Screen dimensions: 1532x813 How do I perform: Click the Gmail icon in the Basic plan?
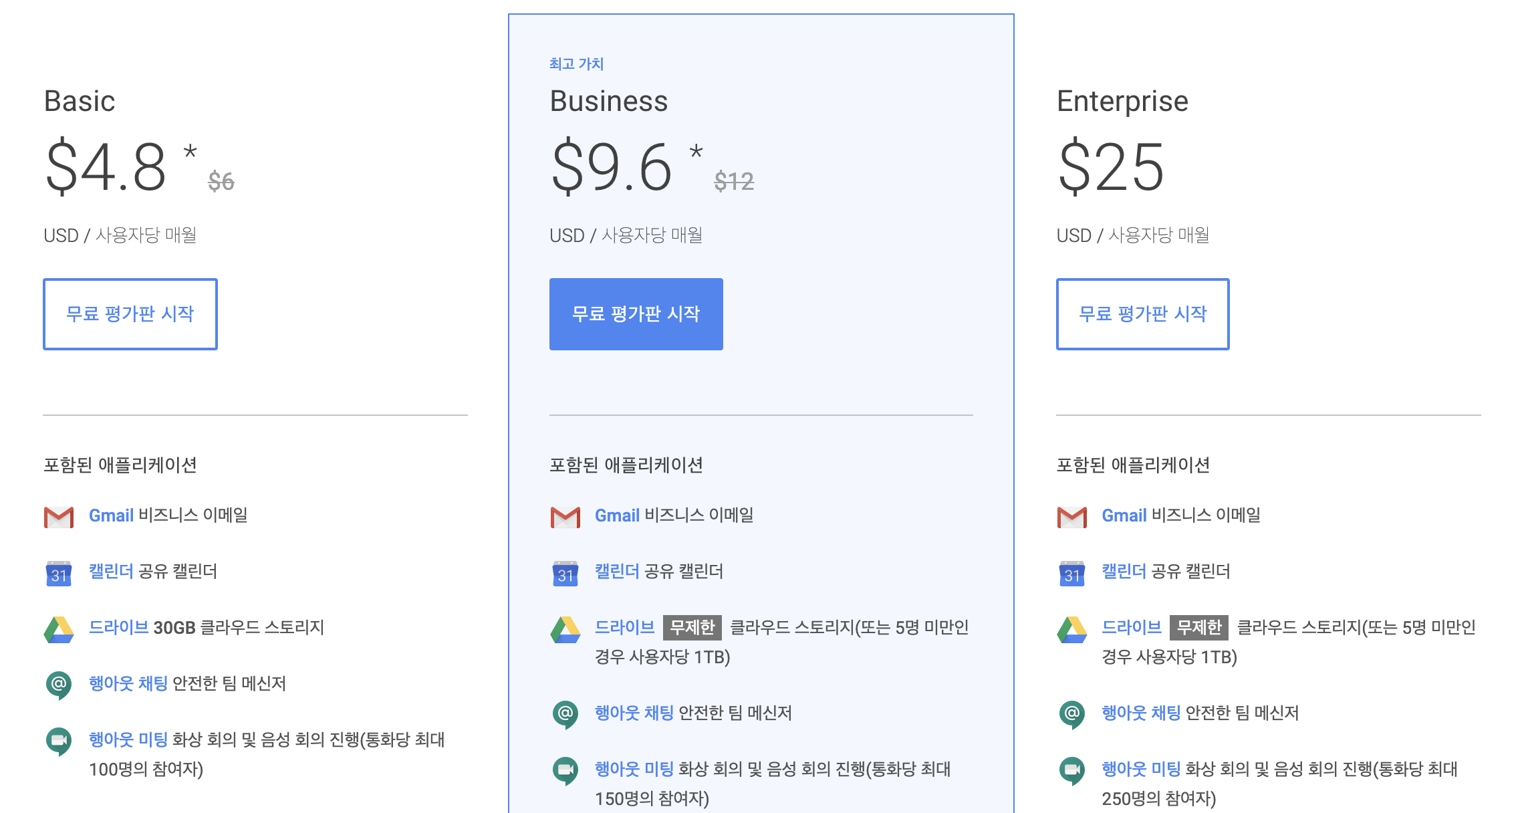coord(59,517)
